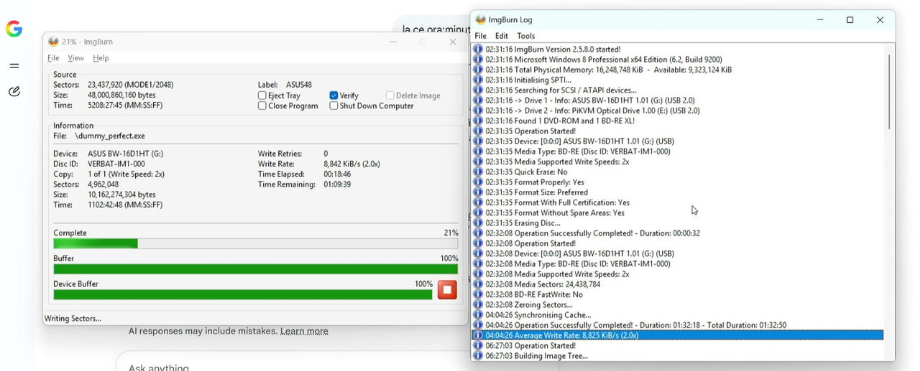920x371 pixels.
Task: Click the ImgBurn Log title bar icon
Action: (481, 20)
